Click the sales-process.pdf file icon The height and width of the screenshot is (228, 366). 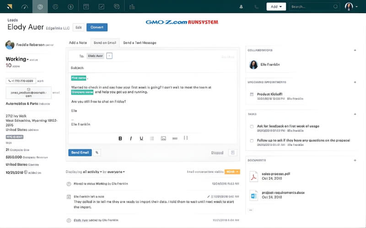coord(254,176)
